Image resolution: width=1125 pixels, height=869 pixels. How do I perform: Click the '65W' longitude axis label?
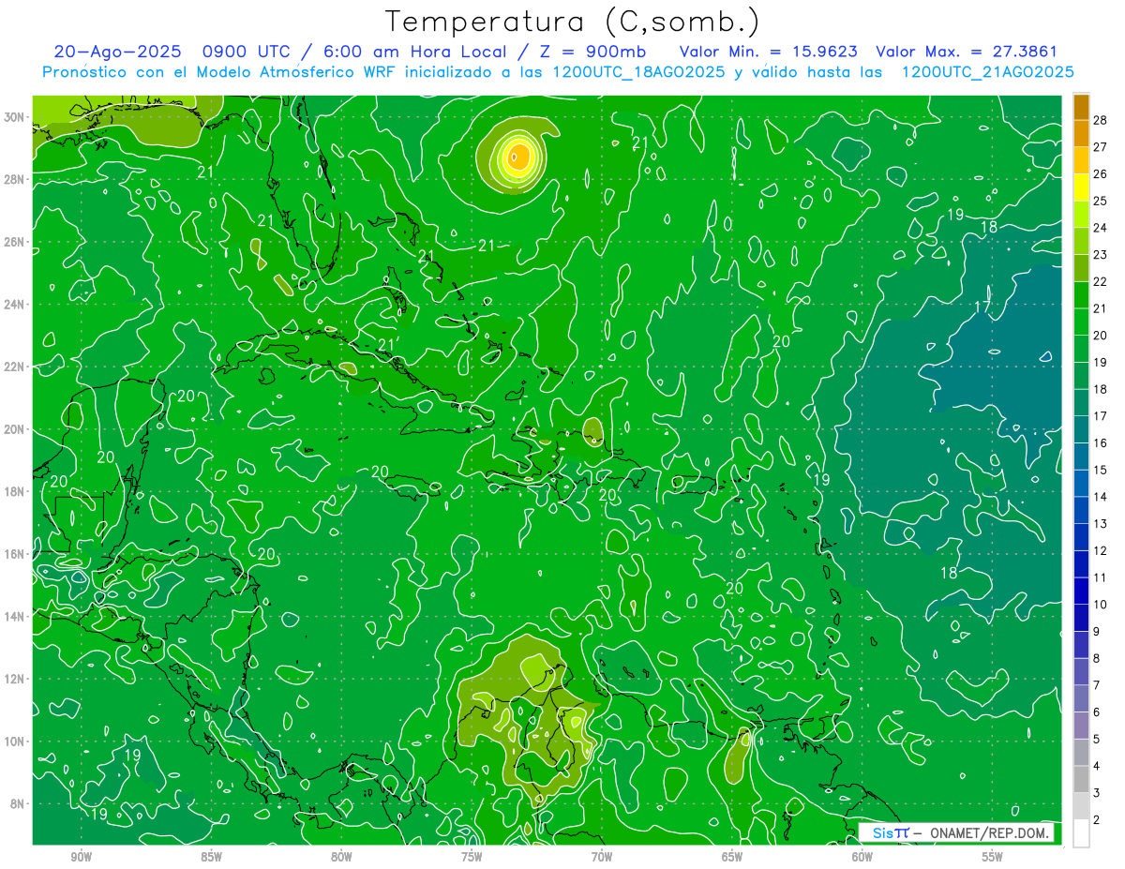tap(732, 857)
